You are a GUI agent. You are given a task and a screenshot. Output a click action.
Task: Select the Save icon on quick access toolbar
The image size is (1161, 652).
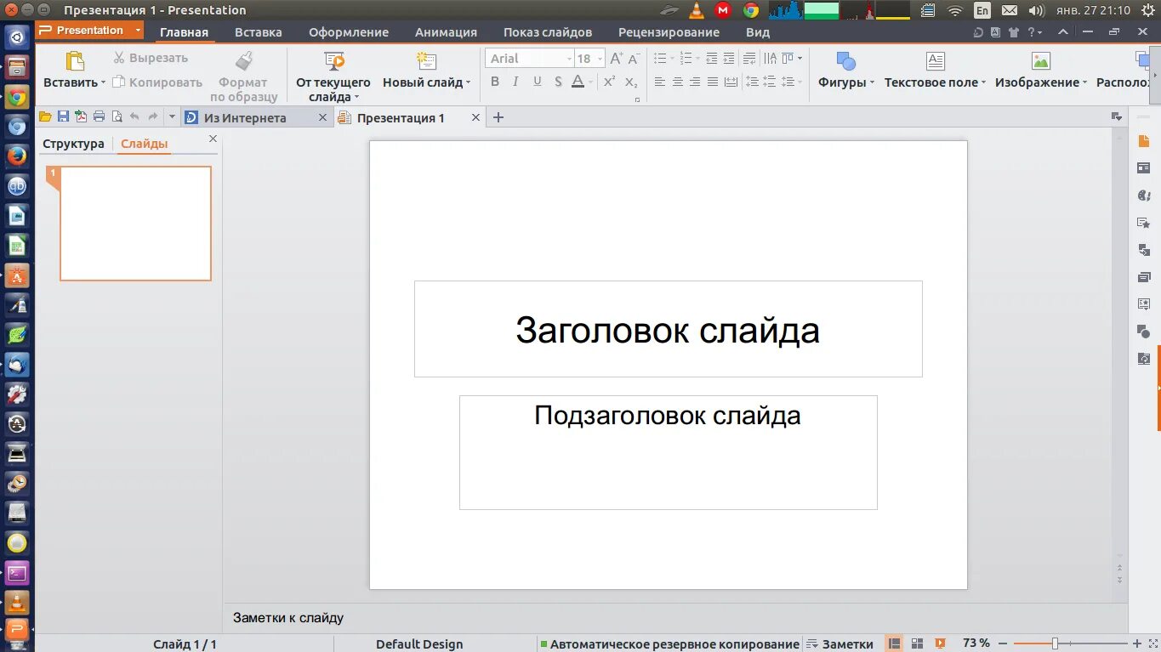pos(63,116)
